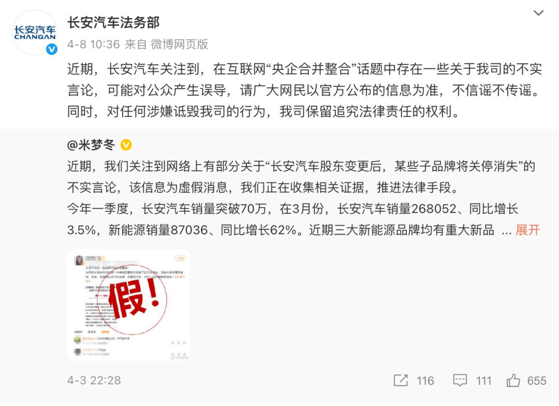This screenshot has width=559, height=406.
Task: Click the gold verified badge beside 米梦冬
Action: click(126, 145)
